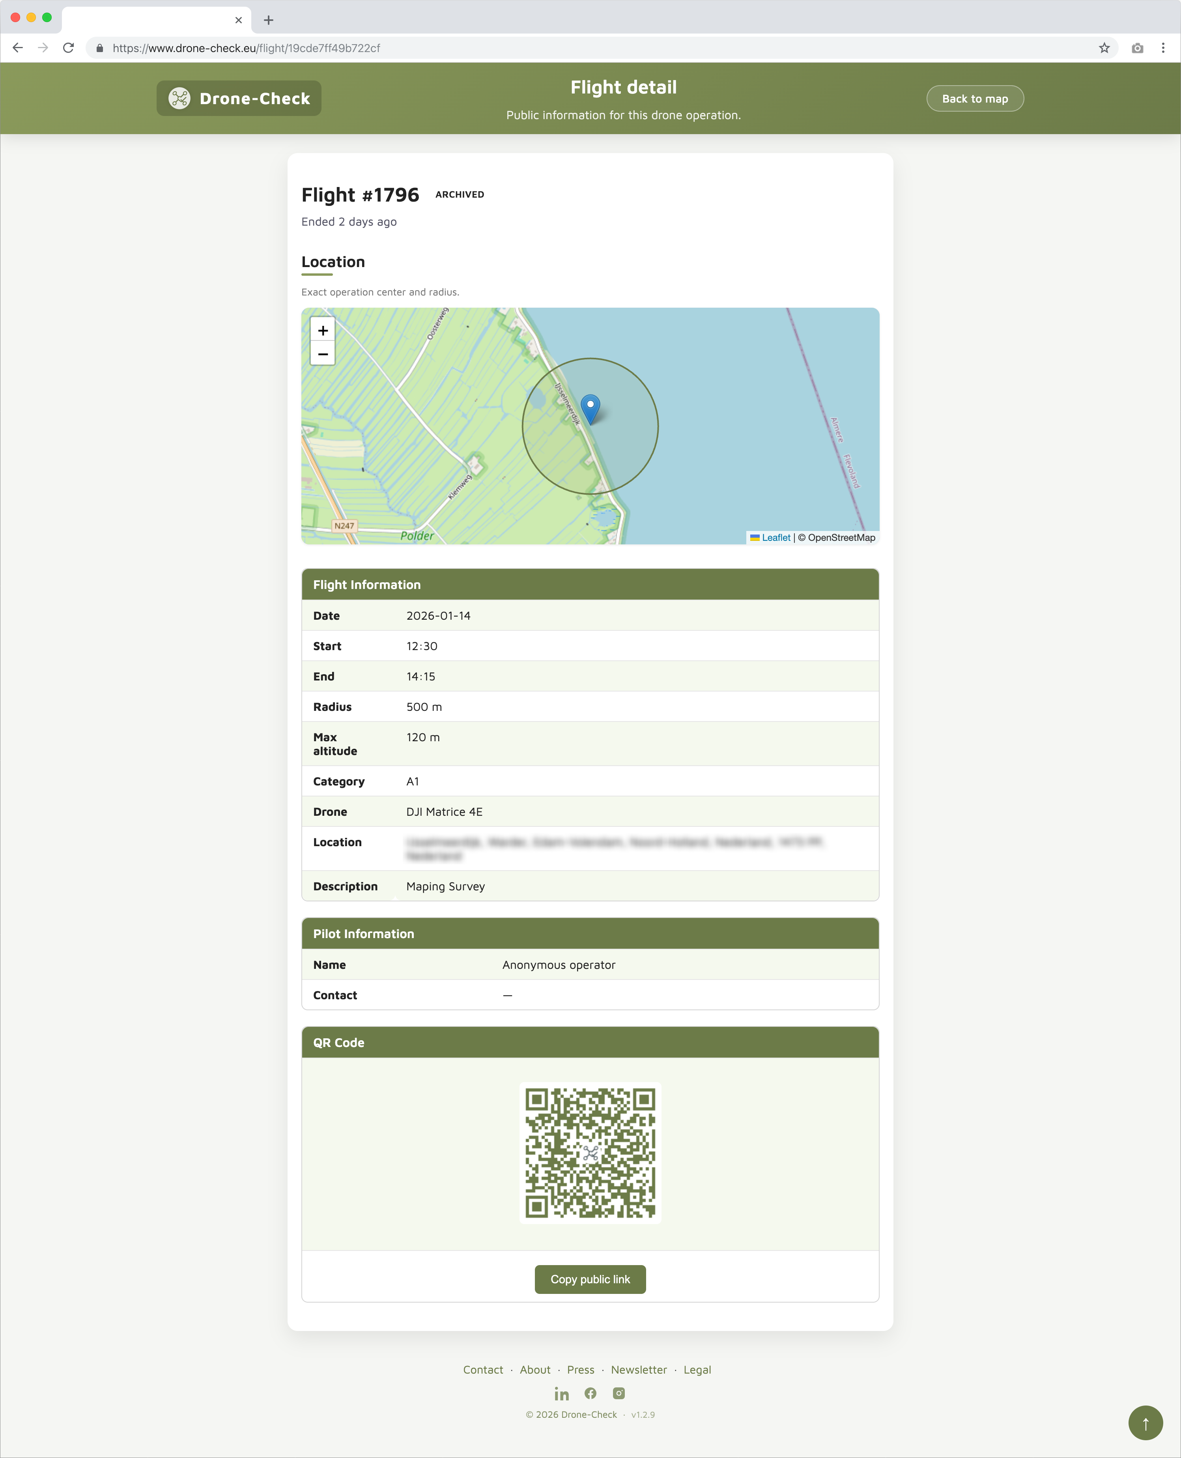Open a new browser tab
Viewport: 1181px width, 1458px height.
(269, 20)
